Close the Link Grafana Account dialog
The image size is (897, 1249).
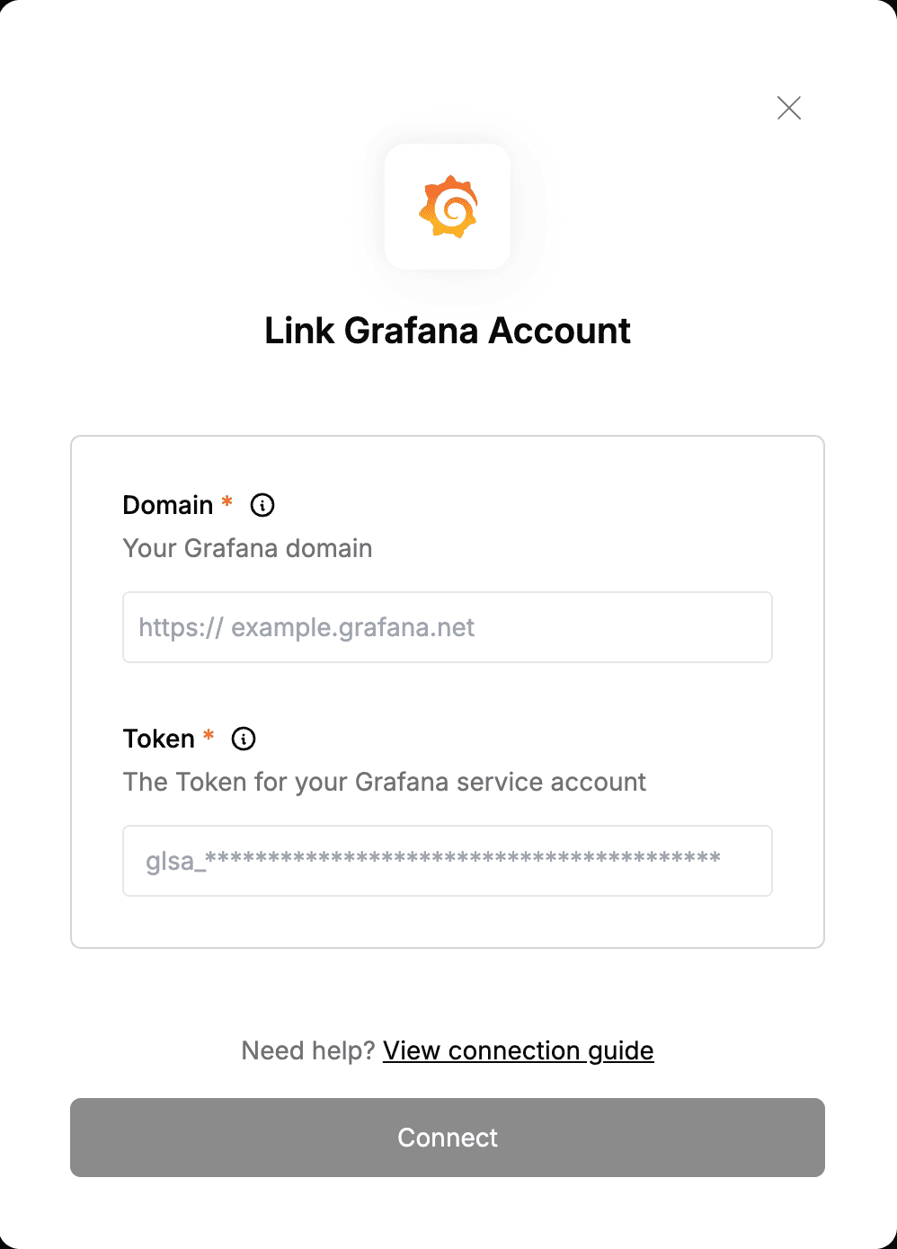789,108
